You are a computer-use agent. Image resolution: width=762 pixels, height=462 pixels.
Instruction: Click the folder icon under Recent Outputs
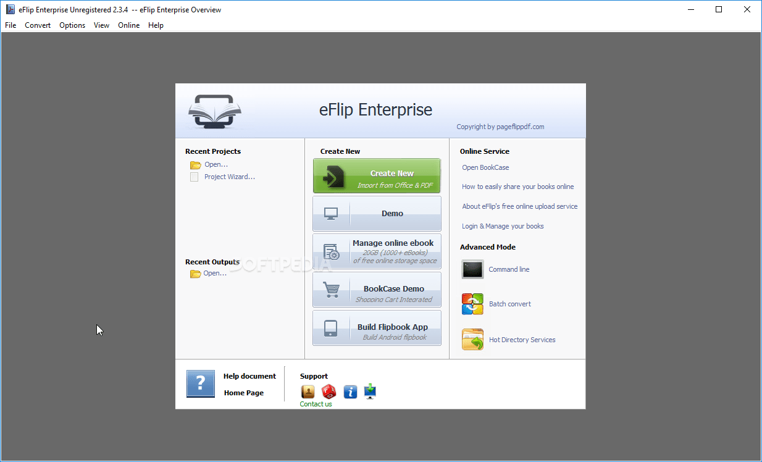[x=195, y=274]
